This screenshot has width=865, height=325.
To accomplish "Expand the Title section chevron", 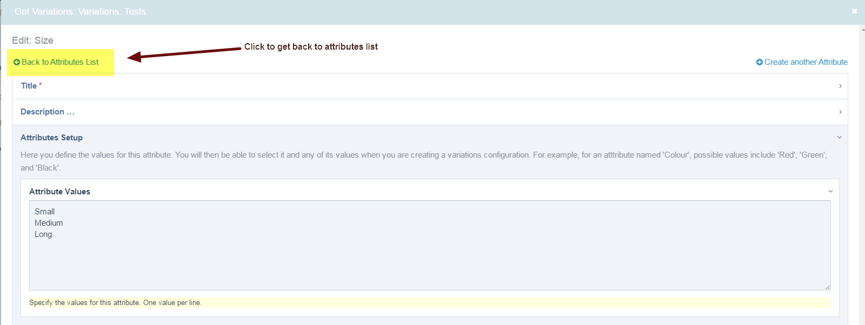I will tap(840, 86).
